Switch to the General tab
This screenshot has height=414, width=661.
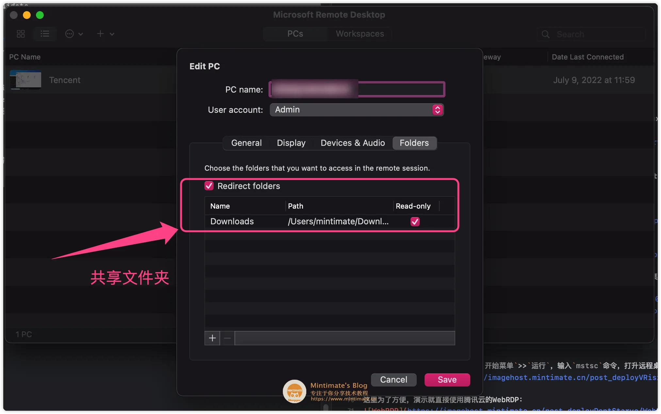(246, 143)
